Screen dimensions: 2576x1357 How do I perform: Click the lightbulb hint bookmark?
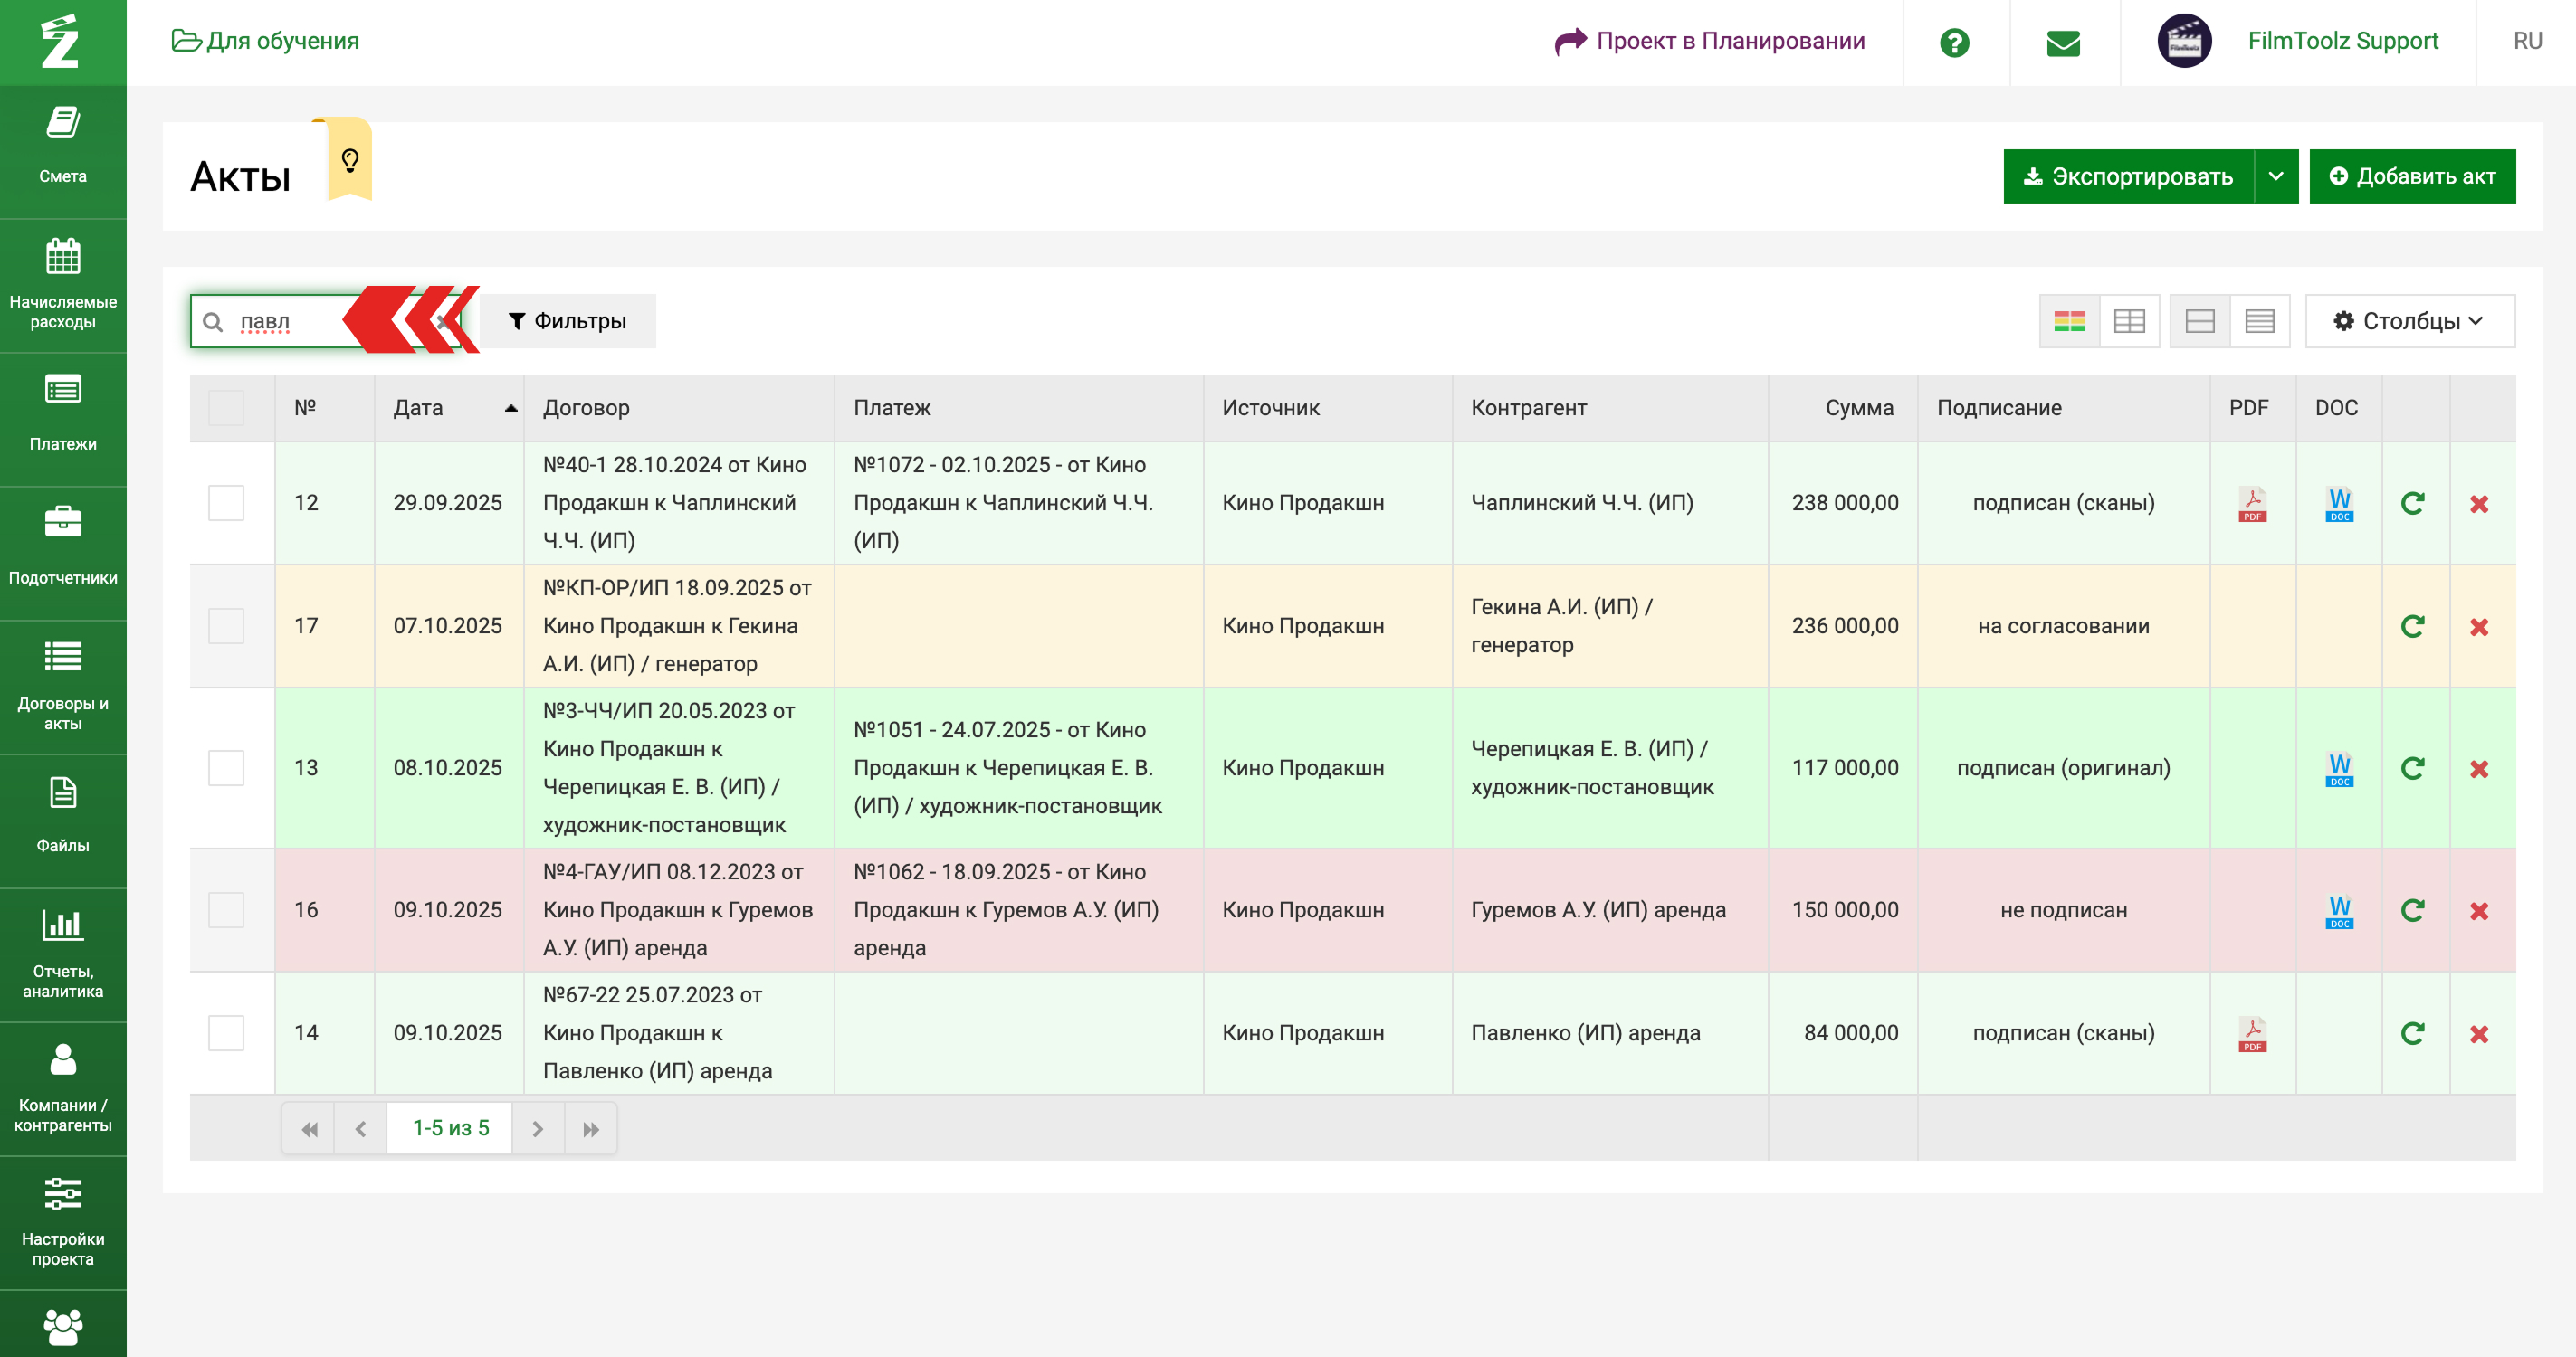(x=350, y=161)
